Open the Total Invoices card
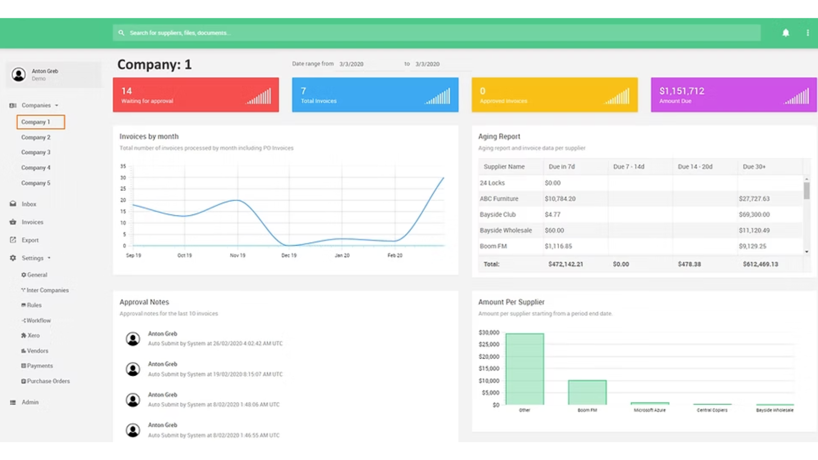Screen dimensions: 818x460 [x=375, y=95]
